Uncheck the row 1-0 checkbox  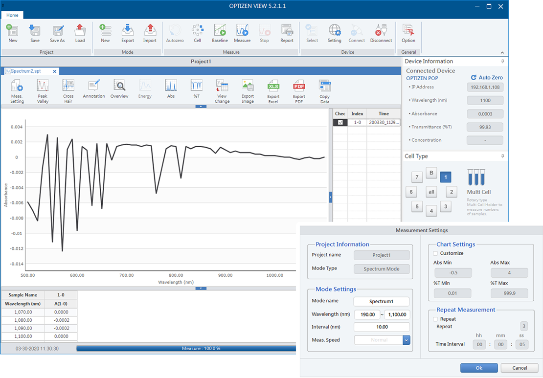tap(340, 122)
